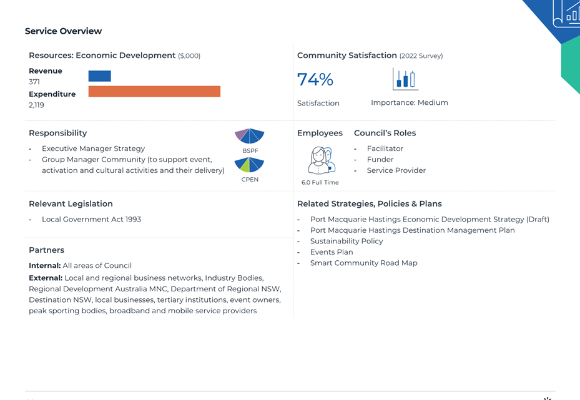
Task: Click Executive Manager Strategy text
Action: [x=93, y=149]
